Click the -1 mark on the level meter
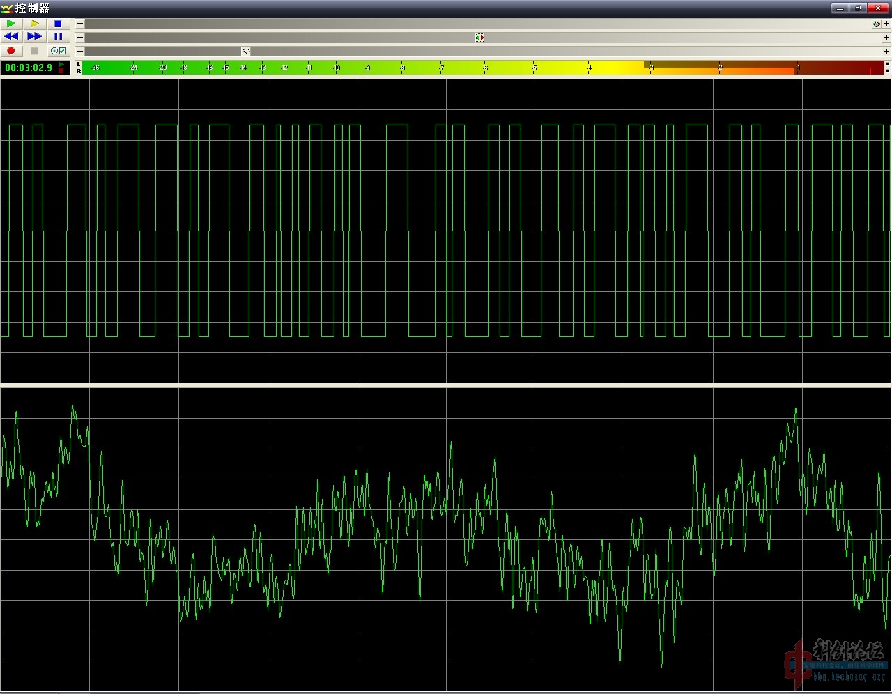The image size is (892, 694). pos(797,68)
